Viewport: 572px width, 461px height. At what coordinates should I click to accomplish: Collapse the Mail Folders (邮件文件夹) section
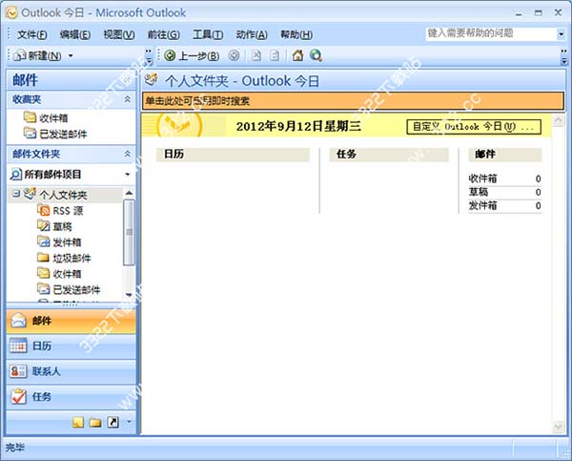128,154
